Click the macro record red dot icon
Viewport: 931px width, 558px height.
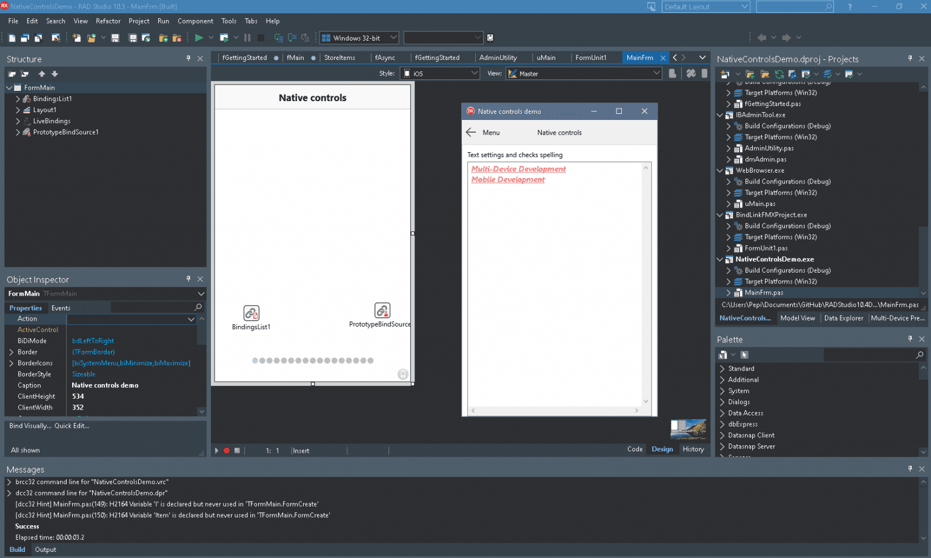227,450
